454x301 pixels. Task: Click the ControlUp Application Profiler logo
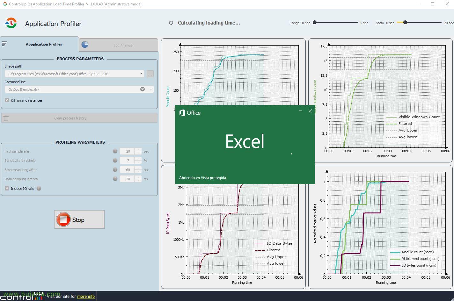click(x=11, y=23)
